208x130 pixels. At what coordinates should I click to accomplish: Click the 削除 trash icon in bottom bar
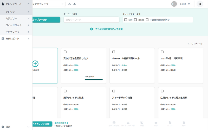[x=184, y=123]
